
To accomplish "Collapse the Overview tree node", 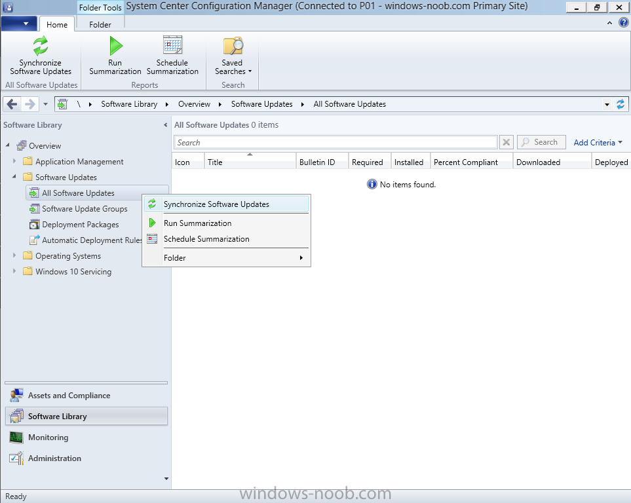I will pyautogui.click(x=8, y=145).
